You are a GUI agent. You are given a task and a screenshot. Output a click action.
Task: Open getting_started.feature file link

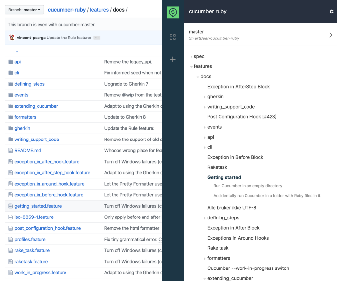point(38,206)
